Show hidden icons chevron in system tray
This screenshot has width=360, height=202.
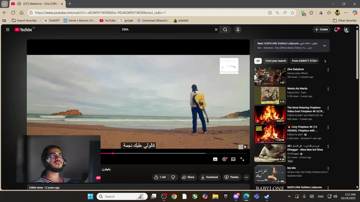[x=289, y=196]
